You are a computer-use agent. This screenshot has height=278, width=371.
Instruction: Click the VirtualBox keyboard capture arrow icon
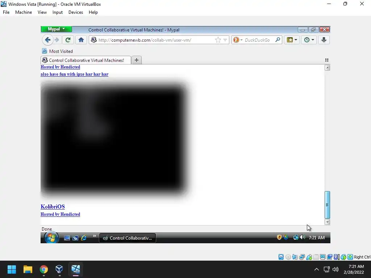350,257
